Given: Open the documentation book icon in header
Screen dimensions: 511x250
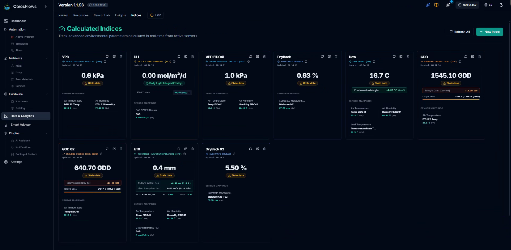Looking at the screenshot, I should click(436, 5).
